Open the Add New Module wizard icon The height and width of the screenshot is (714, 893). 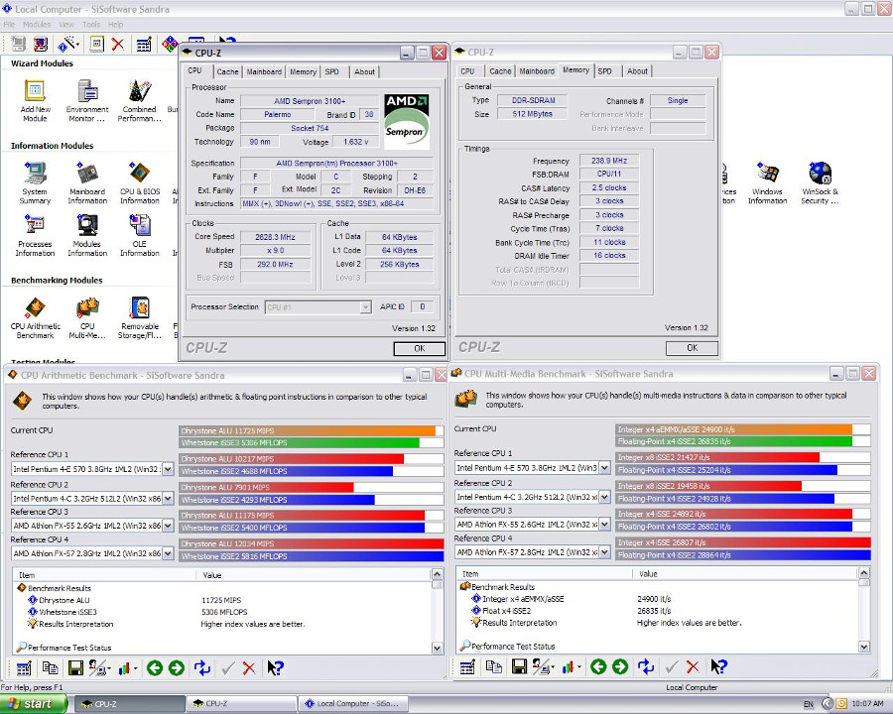[x=36, y=101]
